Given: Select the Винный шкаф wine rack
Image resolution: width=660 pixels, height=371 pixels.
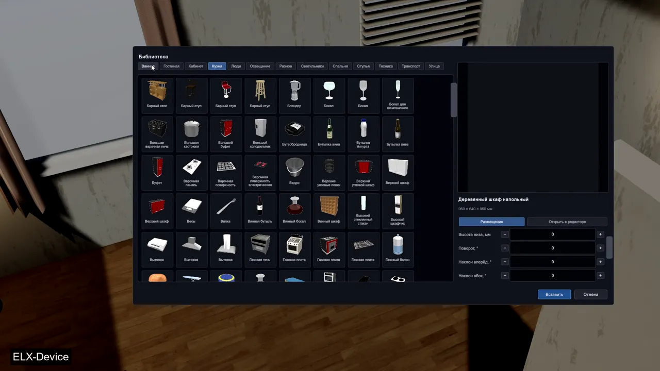Looking at the screenshot, I should [329, 211].
